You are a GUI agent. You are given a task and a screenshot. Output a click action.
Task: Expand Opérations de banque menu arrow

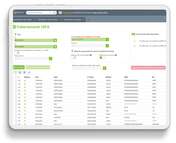(x=61, y=20)
